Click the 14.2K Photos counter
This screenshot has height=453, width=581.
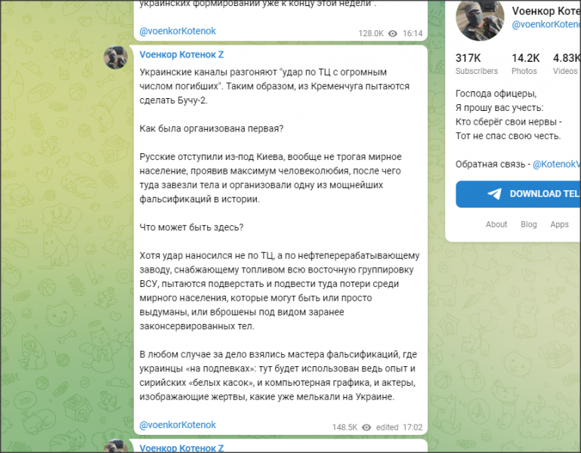point(525,63)
